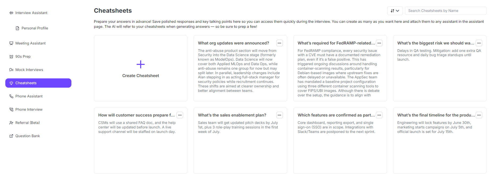The width and height of the screenshot is (504, 179).
Task: Click the Mock Interviews icon
Action: pyautogui.click(x=11, y=70)
